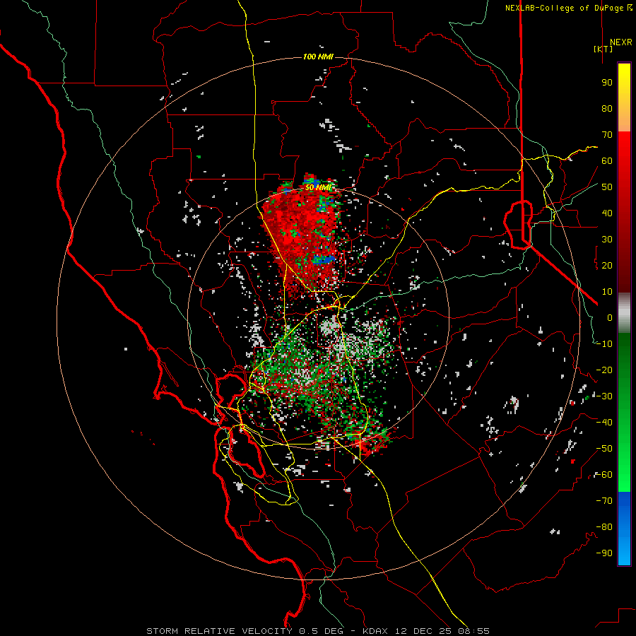
Task: Click the 0 legend value
Action: tap(610, 317)
